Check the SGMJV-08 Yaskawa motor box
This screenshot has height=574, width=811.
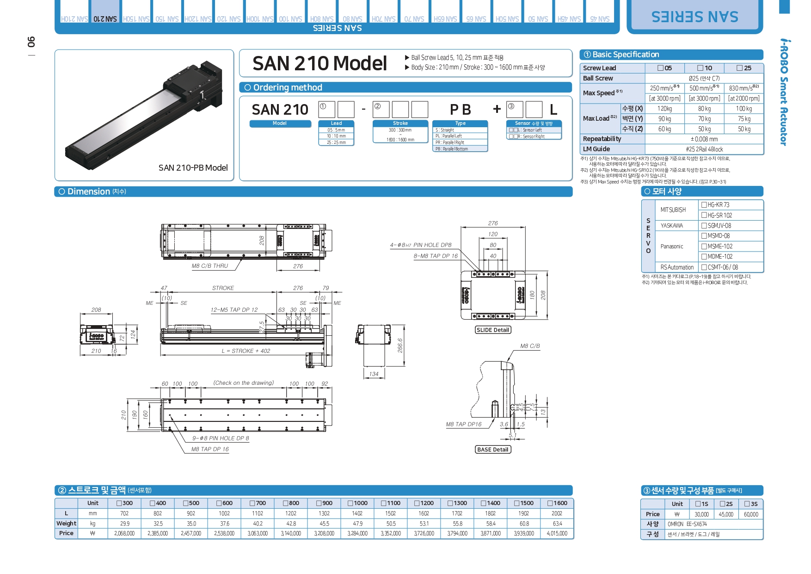704,226
